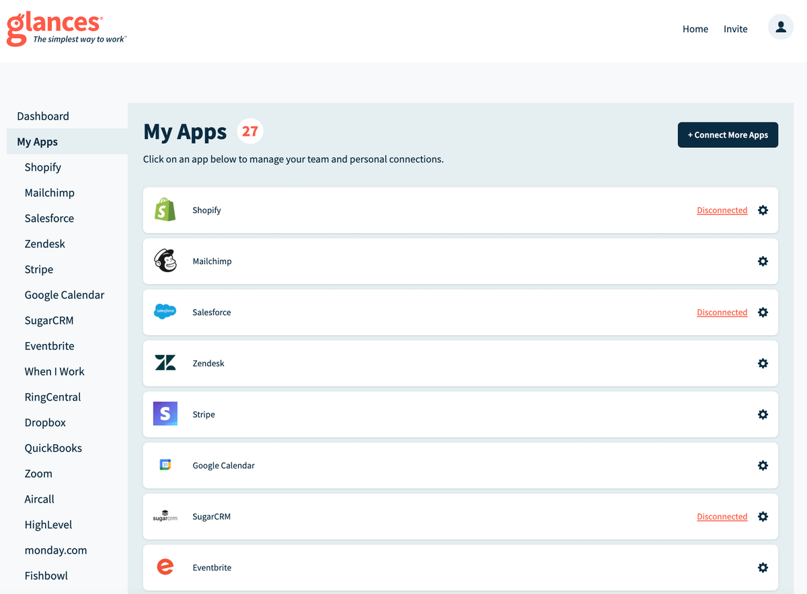The width and height of the screenshot is (807, 594).
Task: Click the SugarCRM app name in list
Action: [211, 517]
